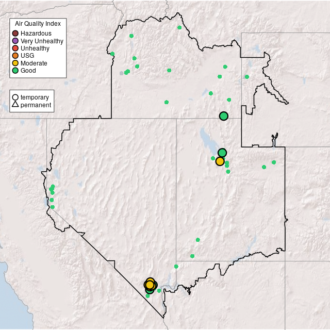Image resolution: width=330 pixels, height=330 pixels.
Task: Click the "permanent" label text in legend
Action: 36,105
